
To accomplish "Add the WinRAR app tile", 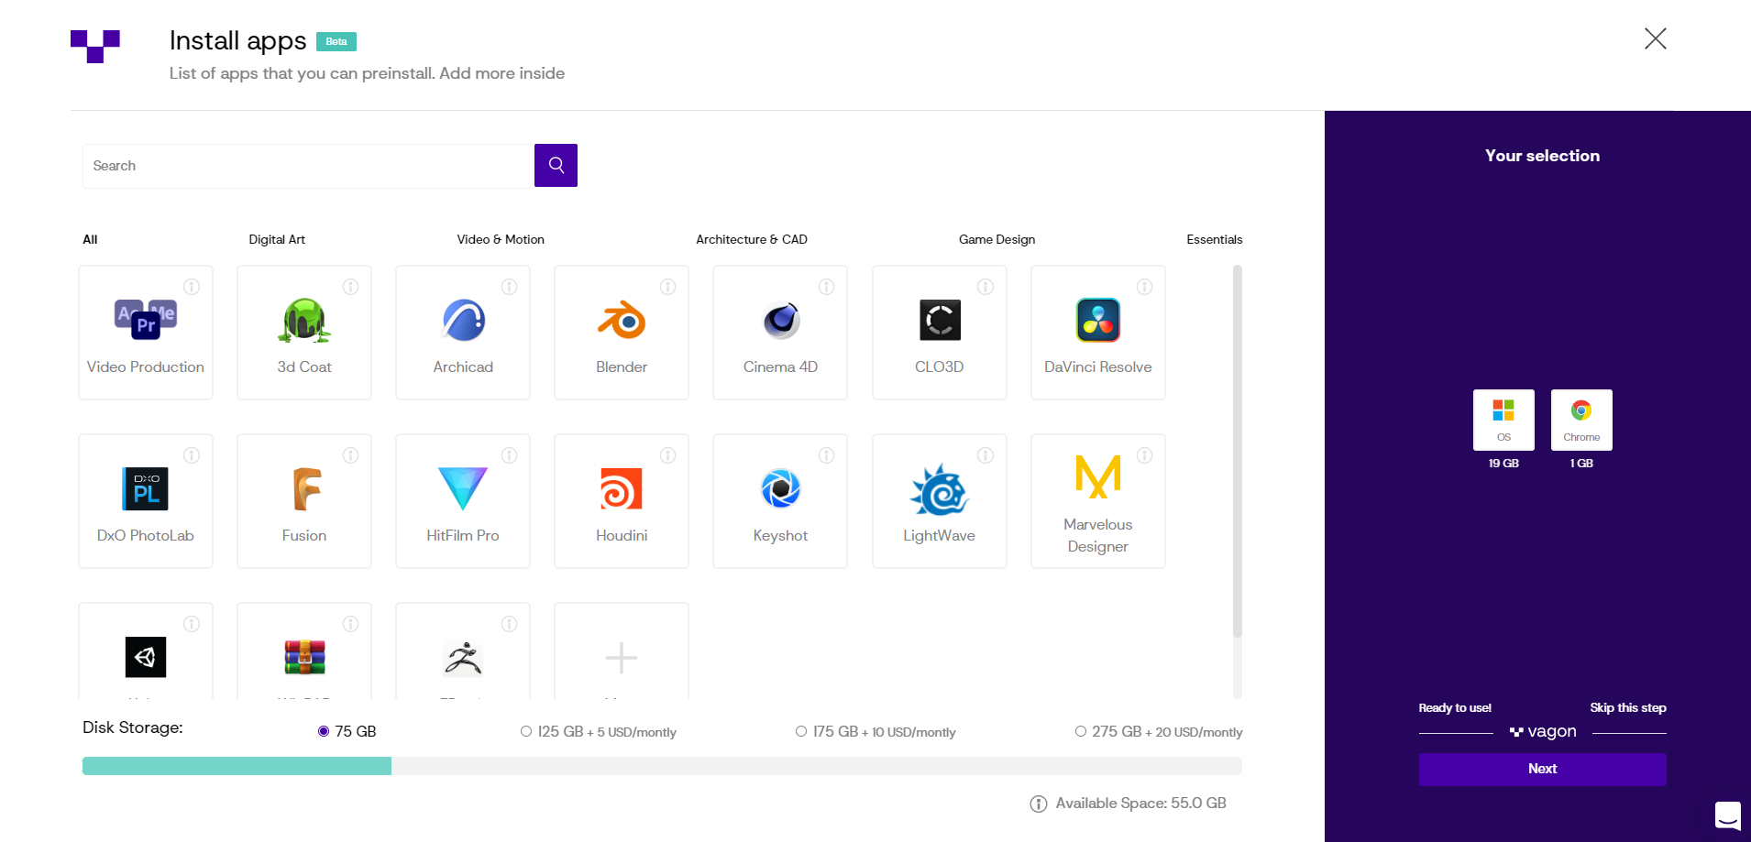I will click(304, 651).
